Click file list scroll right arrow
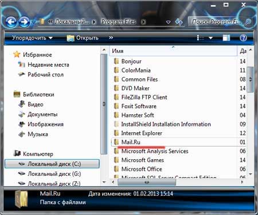 tap(243, 182)
